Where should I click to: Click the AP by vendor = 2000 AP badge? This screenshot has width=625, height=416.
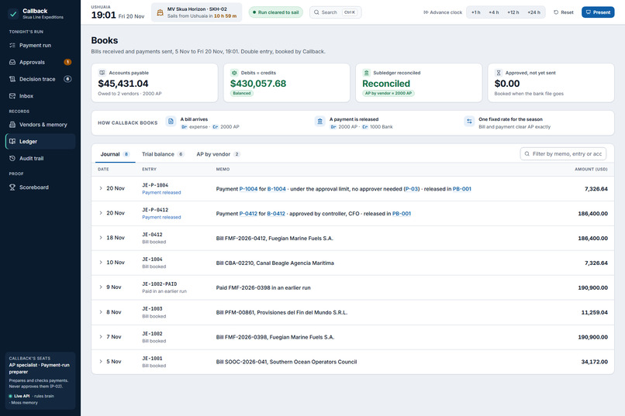[x=388, y=93]
